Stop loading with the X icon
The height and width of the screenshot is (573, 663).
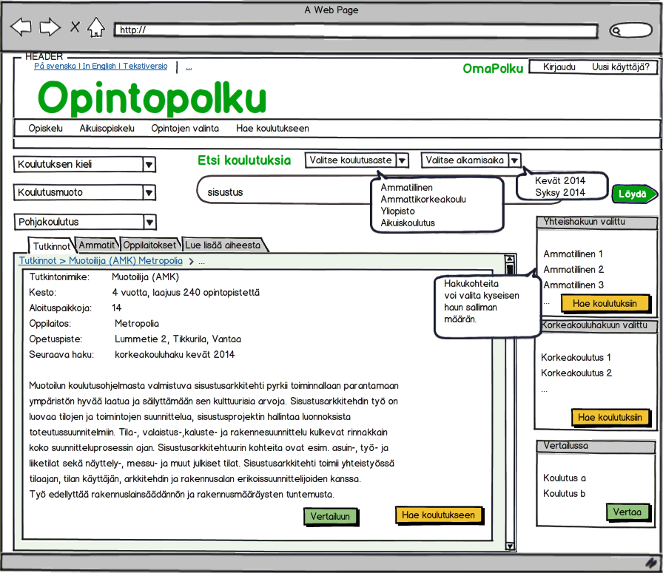click(75, 27)
